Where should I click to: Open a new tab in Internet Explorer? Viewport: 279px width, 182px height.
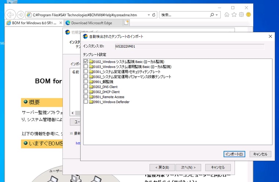126,23
